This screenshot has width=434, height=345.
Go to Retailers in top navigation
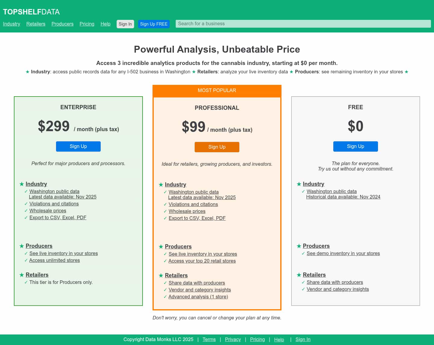point(36,24)
